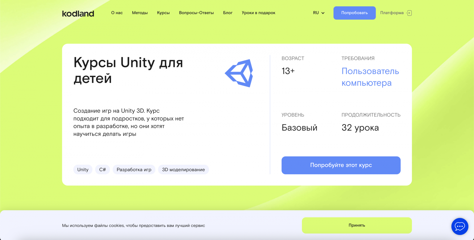Click the cookies notice text
Screen dimensions: 474x240
134,225
